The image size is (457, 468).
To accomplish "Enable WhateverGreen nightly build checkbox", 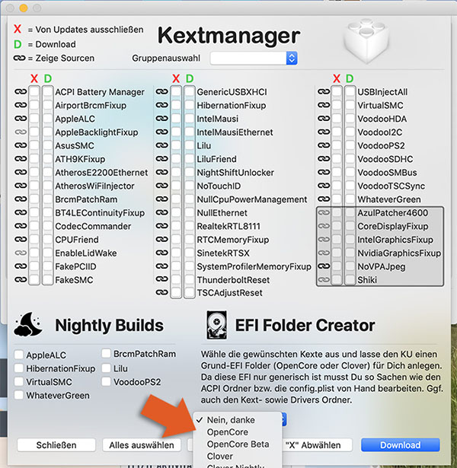I will click(x=19, y=395).
